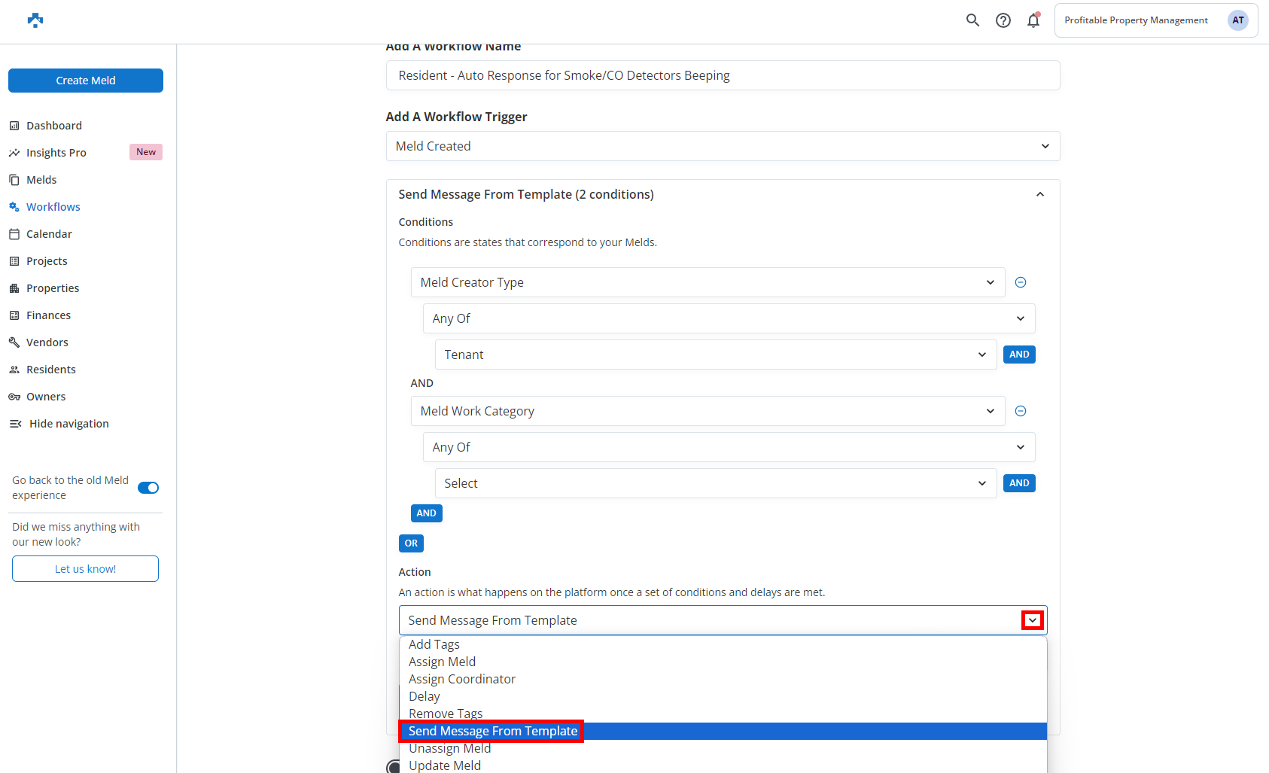
Task: Pick the Delay action option
Action: coord(425,696)
